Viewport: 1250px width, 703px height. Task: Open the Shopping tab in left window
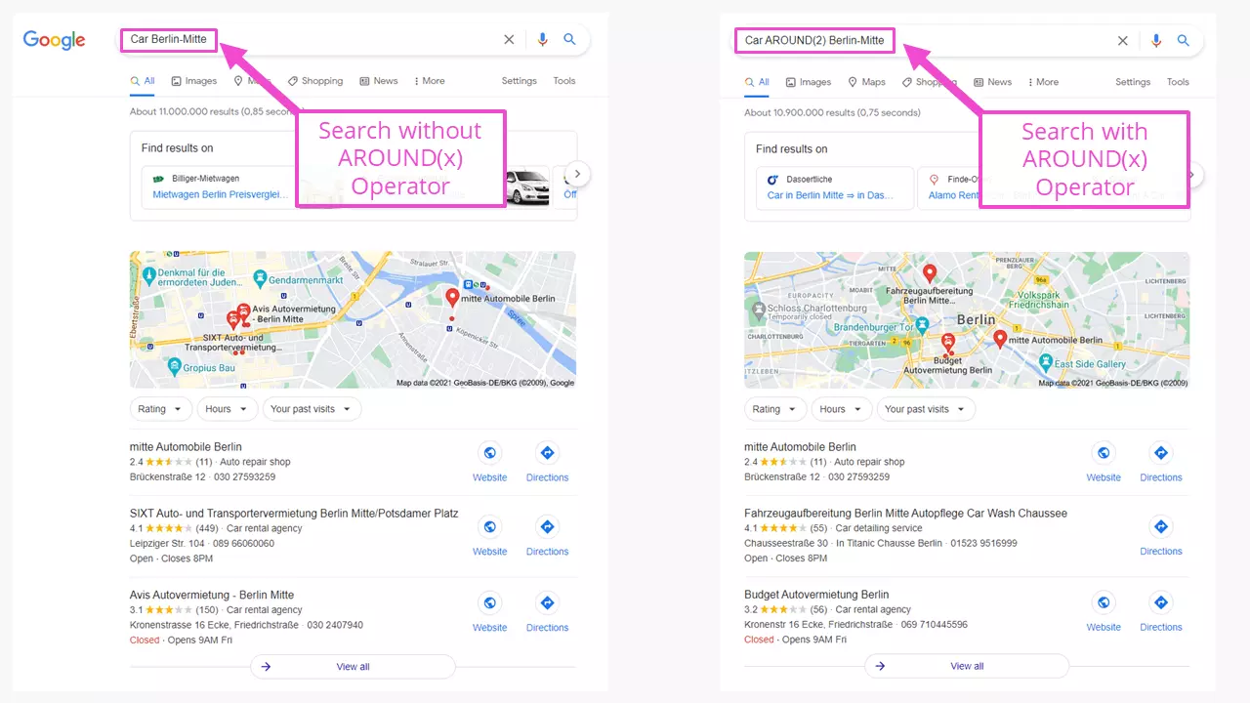(x=315, y=81)
